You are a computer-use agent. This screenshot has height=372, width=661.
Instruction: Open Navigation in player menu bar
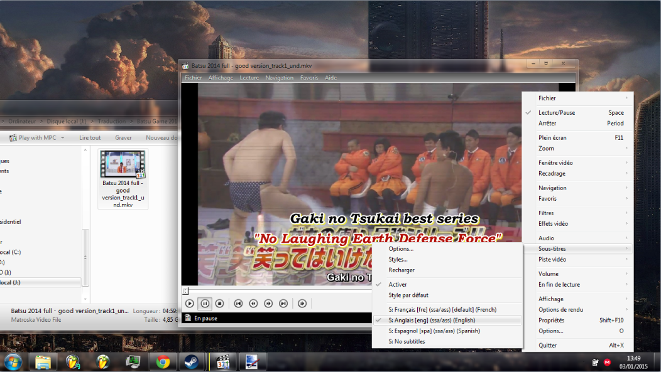coord(279,78)
